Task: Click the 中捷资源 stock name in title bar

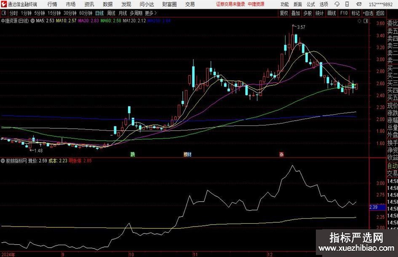Action: click(x=256, y=4)
